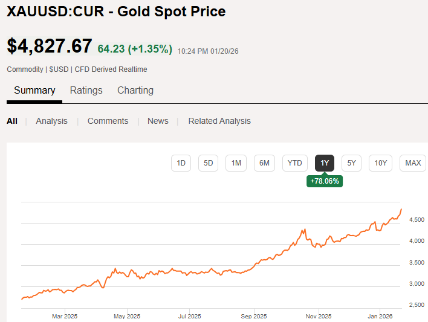Open Related Analysis filter
The image size is (428, 322).
tap(219, 121)
